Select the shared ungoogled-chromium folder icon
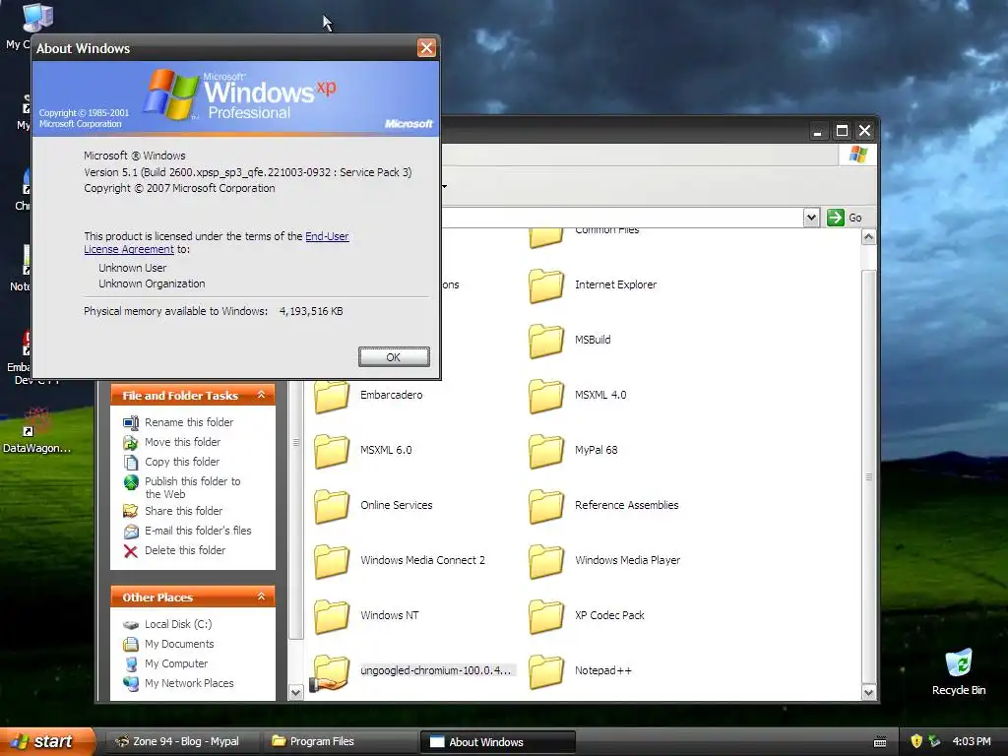1008x756 pixels. (331, 672)
